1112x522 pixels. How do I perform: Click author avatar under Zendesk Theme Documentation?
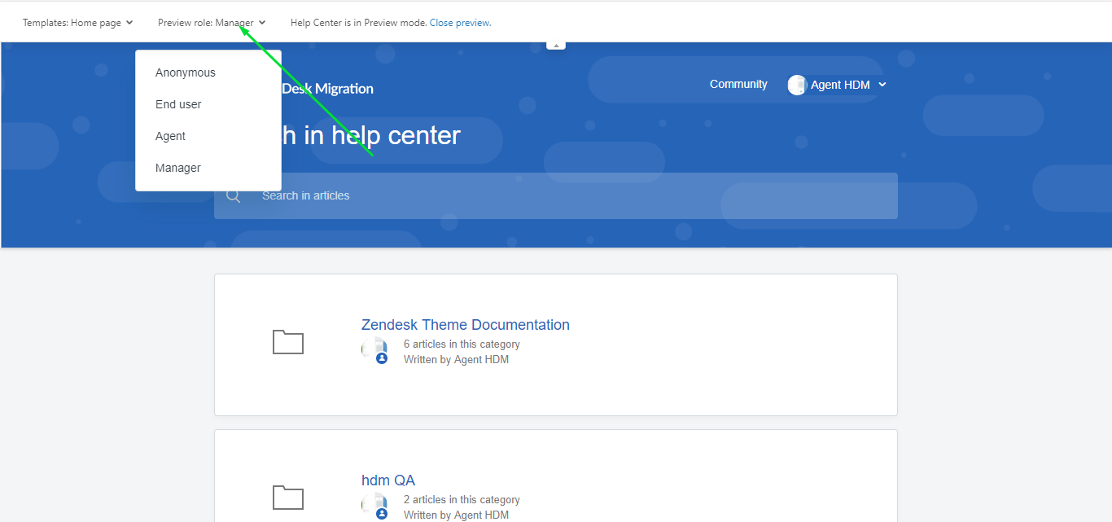[375, 350]
